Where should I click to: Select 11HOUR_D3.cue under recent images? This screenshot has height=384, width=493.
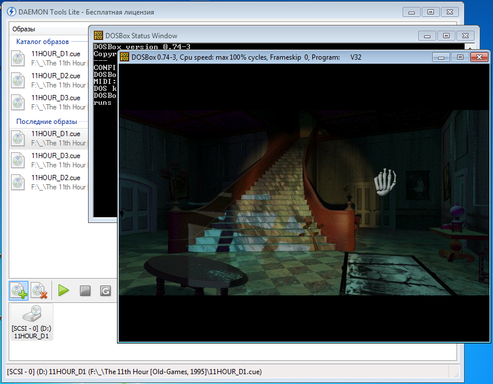coord(49,160)
